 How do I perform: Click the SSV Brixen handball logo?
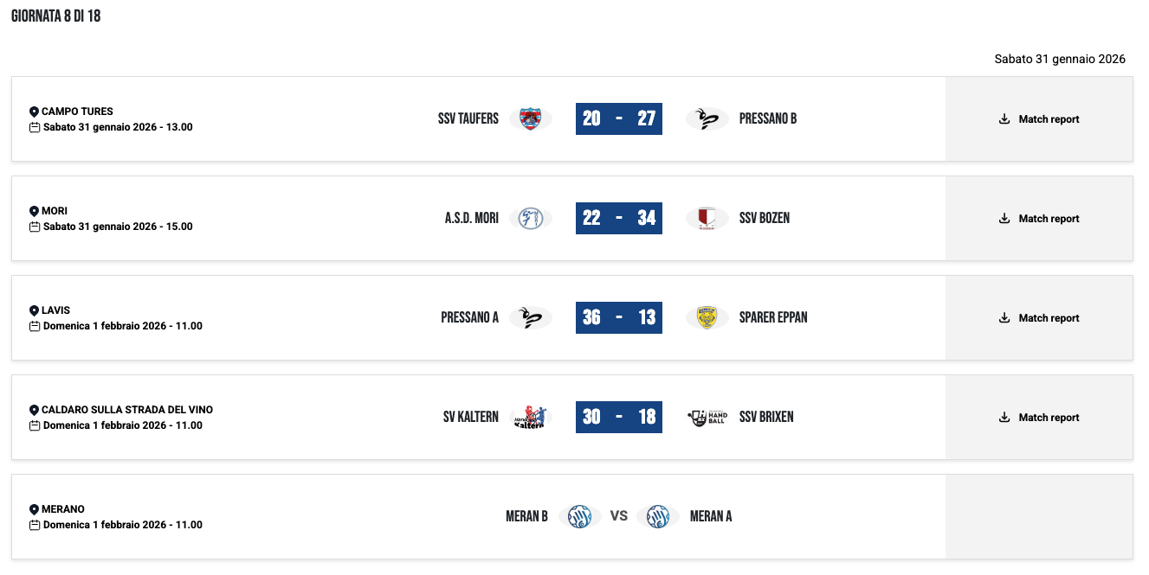click(x=707, y=418)
